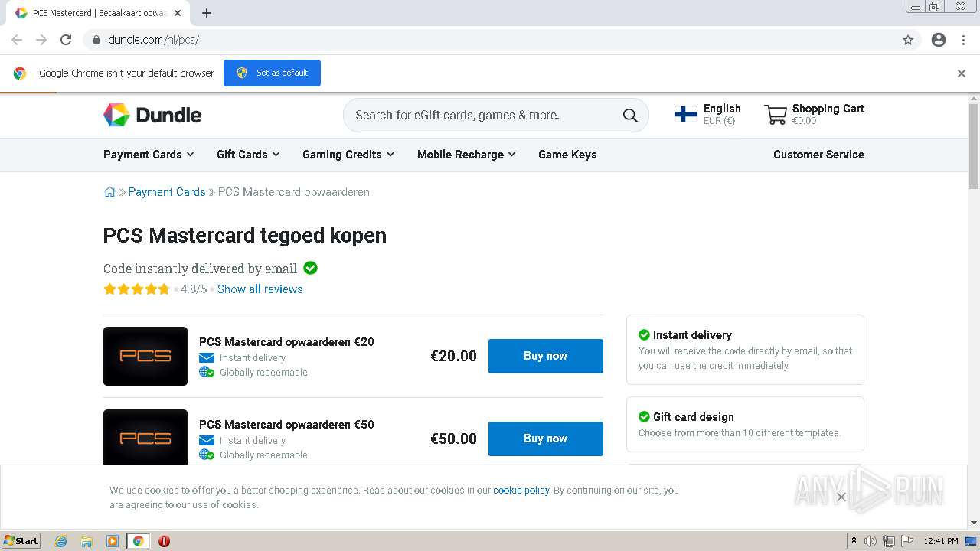The height and width of the screenshot is (551, 980).
Task: Open the Game Keys menu item
Action: tap(567, 155)
